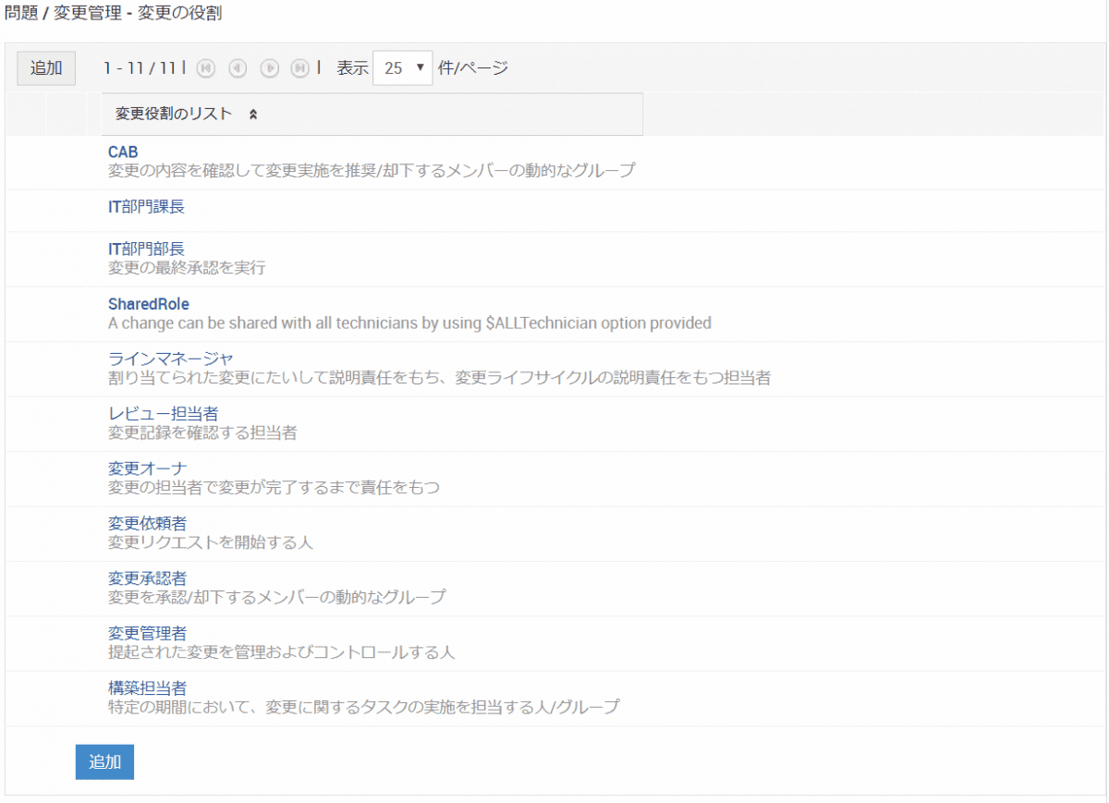Viewport: 1109px width, 803px height.
Task: Click description 特定の期間において、変更に関するタスク
Action: [364, 708]
